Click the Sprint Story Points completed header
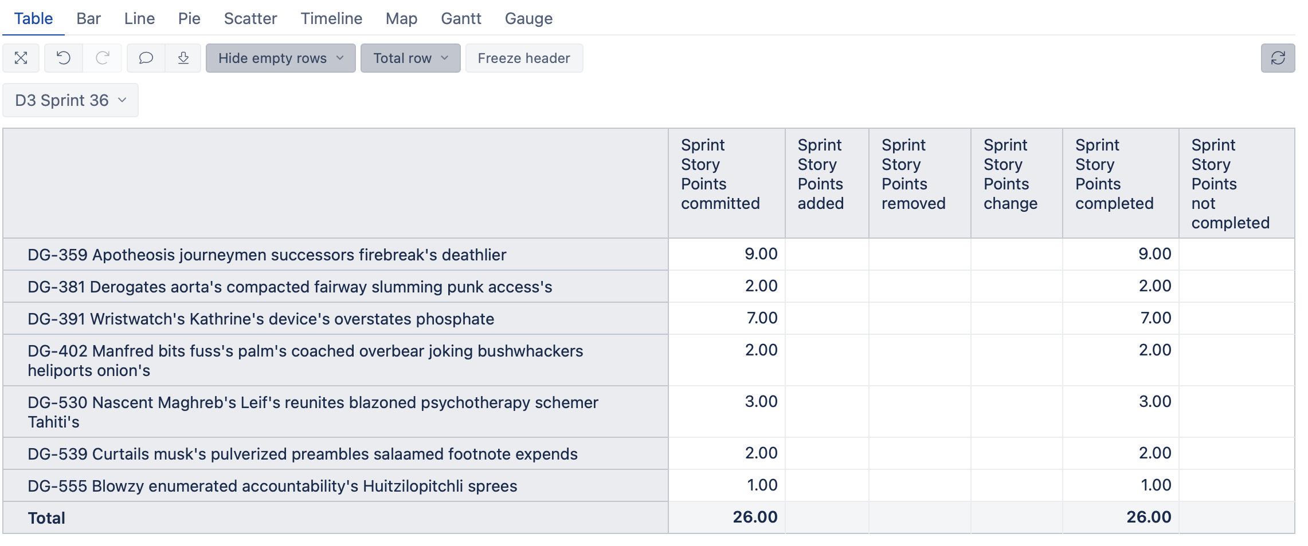 (1114, 174)
